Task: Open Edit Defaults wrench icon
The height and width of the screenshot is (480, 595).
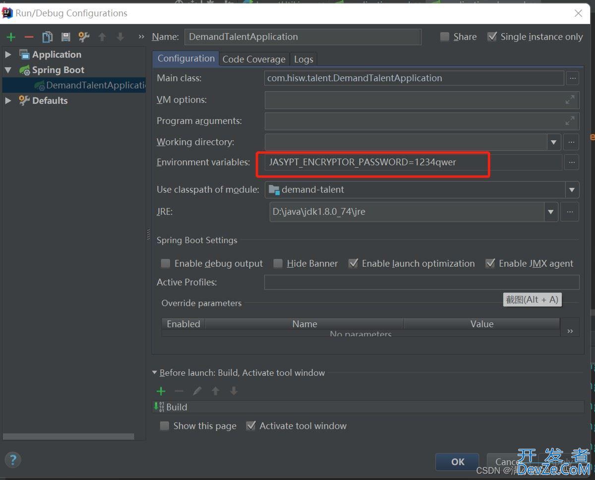Action: pyautogui.click(x=84, y=37)
